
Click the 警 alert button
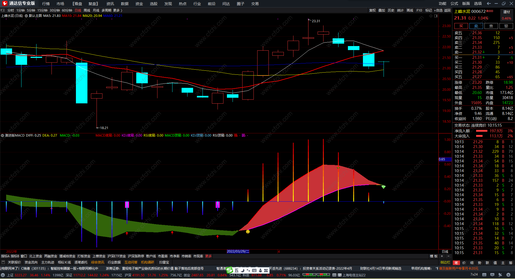[506, 26]
